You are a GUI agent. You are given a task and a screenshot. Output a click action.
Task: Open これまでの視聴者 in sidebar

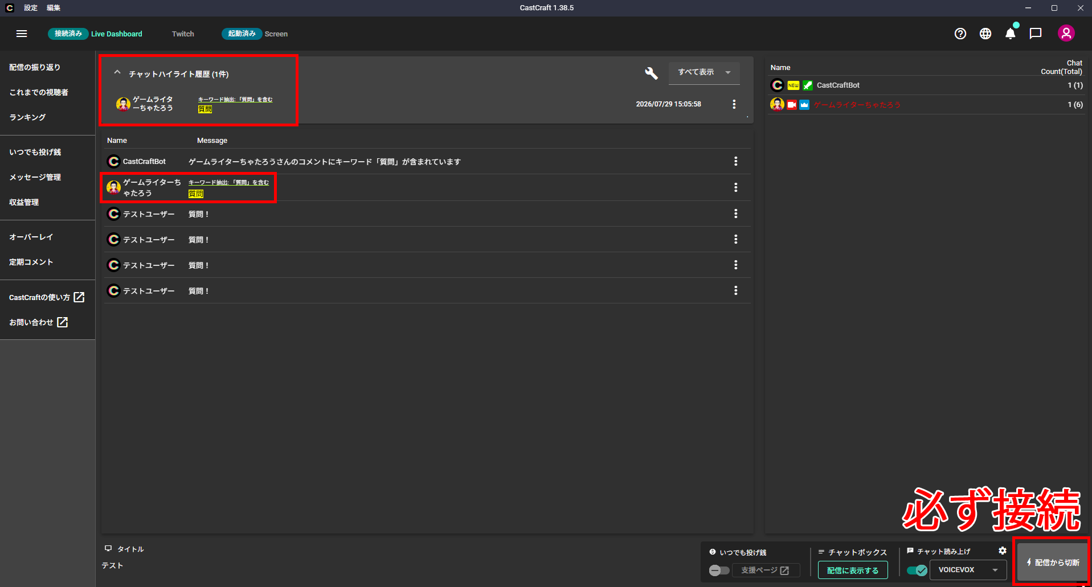click(x=39, y=92)
